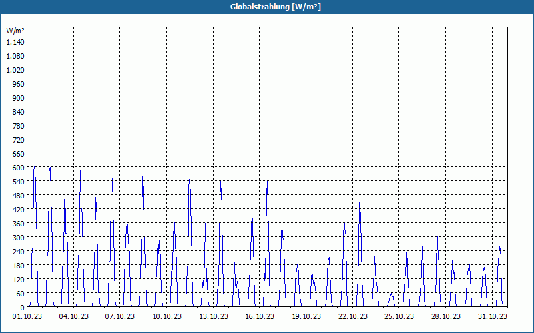Click the 960 y-axis value
This screenshot has height=333, width=534.
click(19, 84)
